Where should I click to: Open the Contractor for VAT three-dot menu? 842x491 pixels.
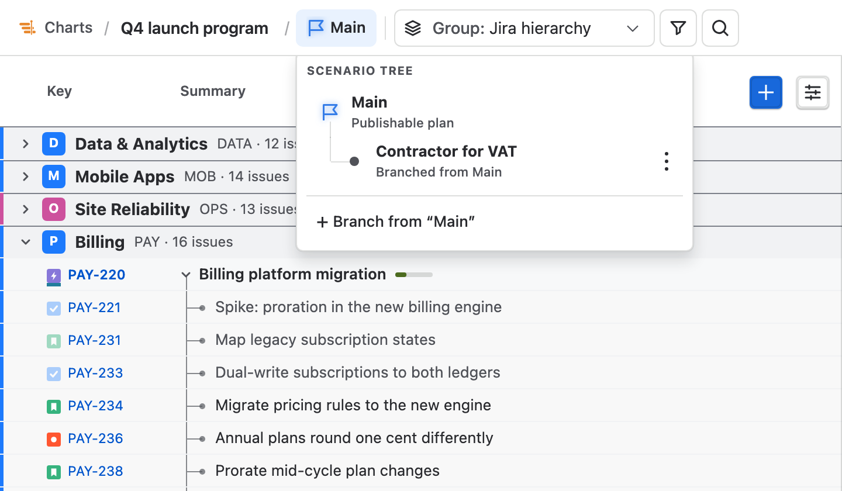pos(666,161)
